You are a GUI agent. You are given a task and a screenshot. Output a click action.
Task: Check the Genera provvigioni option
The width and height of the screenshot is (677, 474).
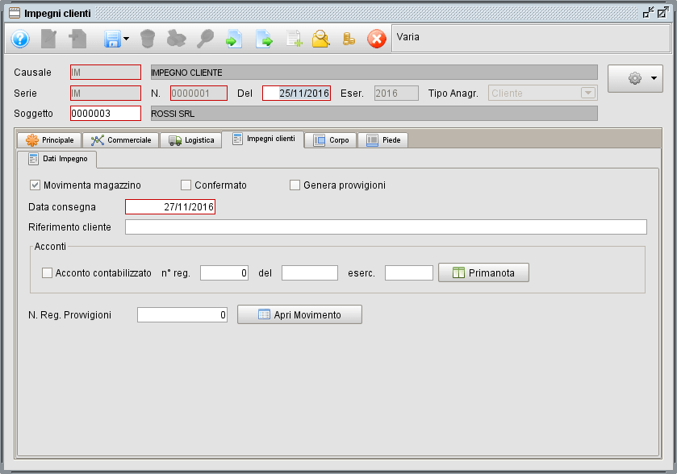[x=295, y=185]
